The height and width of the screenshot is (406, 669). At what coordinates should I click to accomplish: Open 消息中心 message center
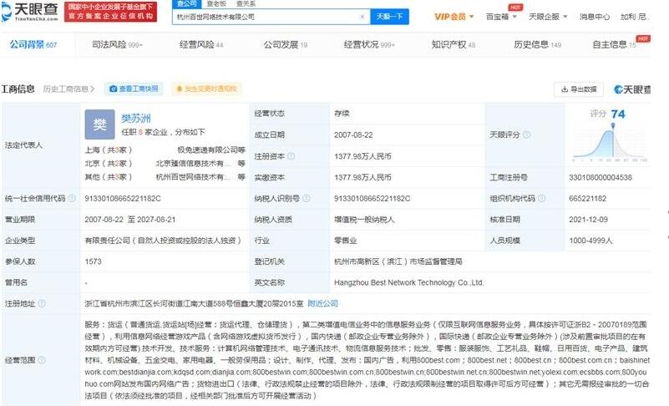595,17
